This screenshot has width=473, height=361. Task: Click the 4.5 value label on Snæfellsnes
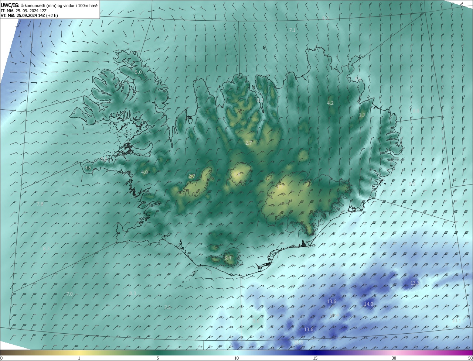click(88, 168)
